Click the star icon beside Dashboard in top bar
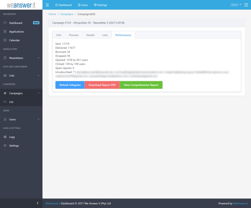The width and height of the screenshot is (251, 208). [x=56, y=5]
